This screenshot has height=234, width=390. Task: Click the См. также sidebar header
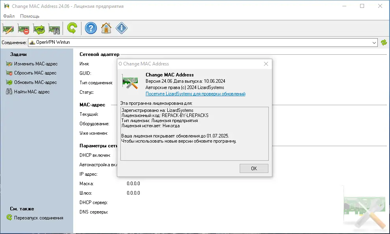pos(22,209)
